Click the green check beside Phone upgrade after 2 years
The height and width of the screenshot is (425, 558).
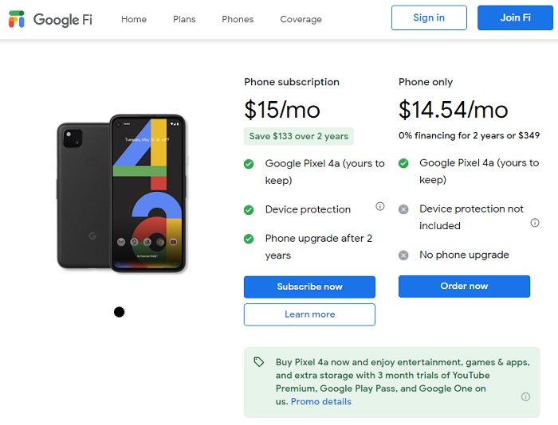point(249,239)
